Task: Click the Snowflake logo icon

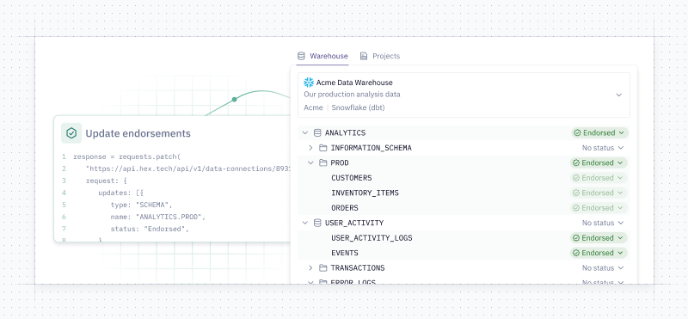Action: click(x=309, y=83)
